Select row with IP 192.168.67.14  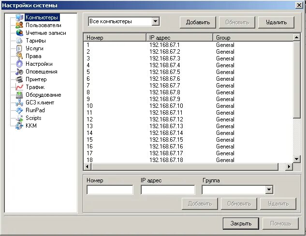pos(189,133)
